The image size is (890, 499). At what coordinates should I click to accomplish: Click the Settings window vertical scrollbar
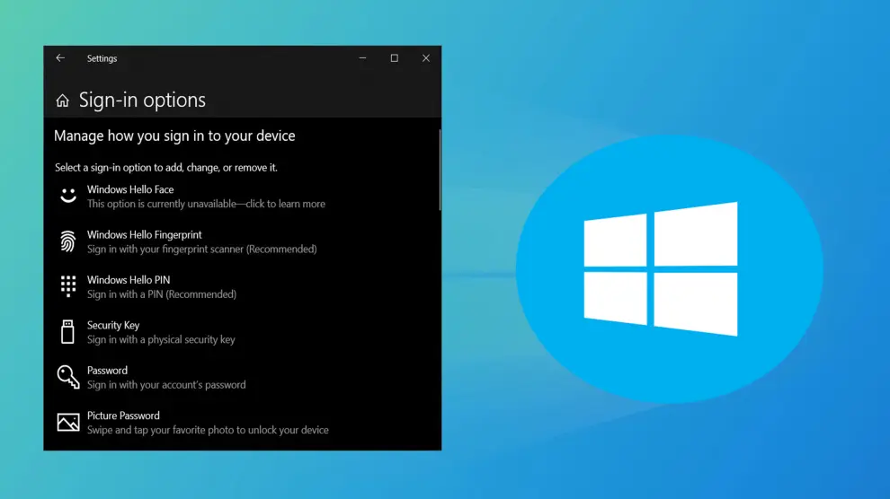pyautogui.click(x=440, y=171)
